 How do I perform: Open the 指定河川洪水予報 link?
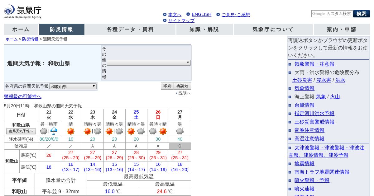(x=314, y=114)
